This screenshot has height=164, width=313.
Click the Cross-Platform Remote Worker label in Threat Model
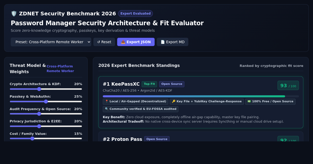(60, 69)
